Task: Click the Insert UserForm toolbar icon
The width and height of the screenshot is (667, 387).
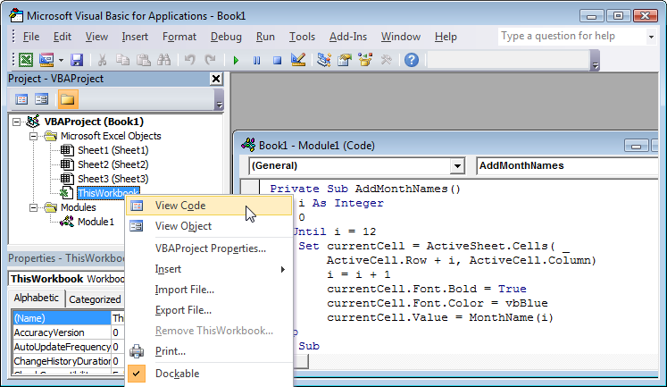Action: click(x=46, y=60)
